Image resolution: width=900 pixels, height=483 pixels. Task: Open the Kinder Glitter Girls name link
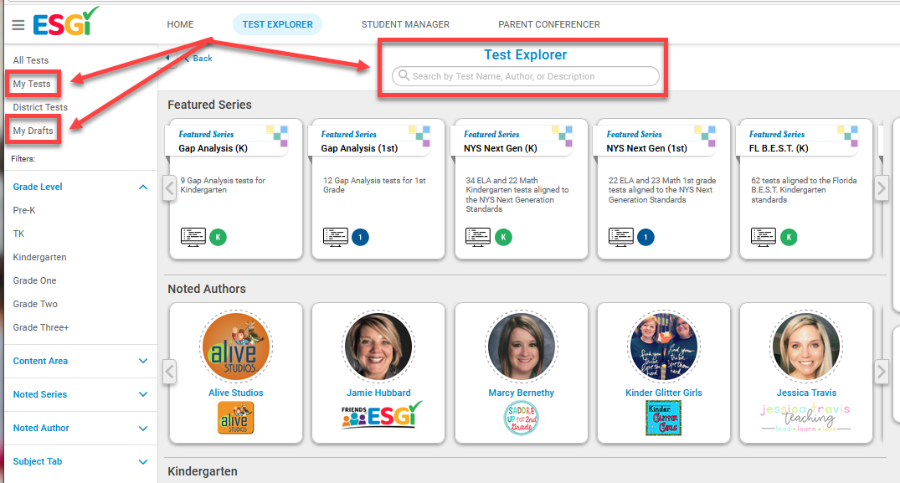coord(664,393)
